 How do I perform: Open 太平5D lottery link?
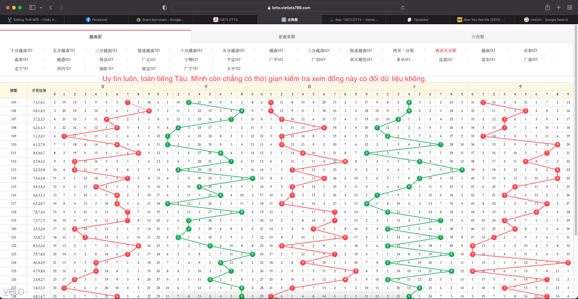coord(233,69)
